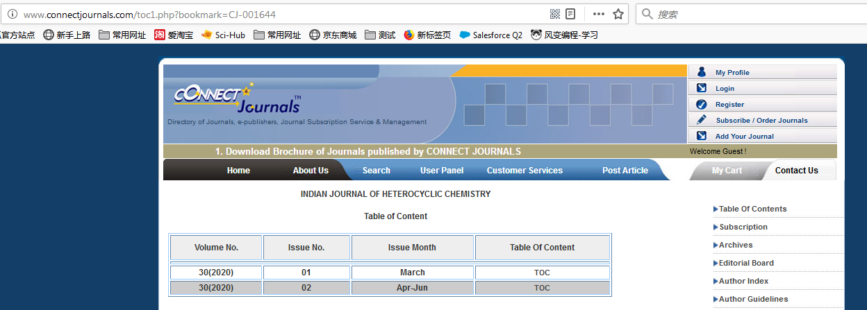The image size is (867, 310).
Task: Open the About Us tab
Action: pyautogui.click(x=311, y=171)
